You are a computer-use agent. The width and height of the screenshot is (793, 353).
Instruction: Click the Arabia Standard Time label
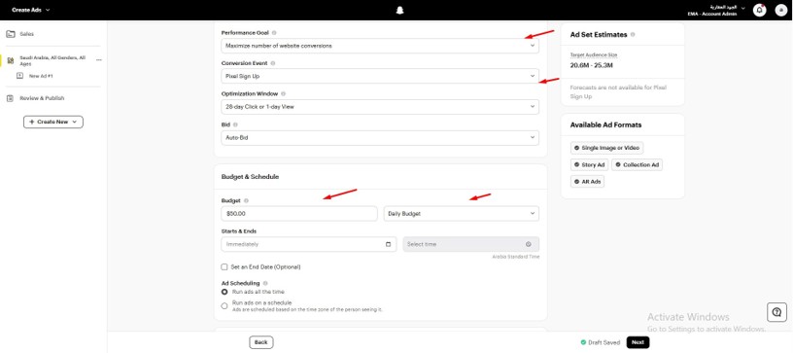[516, 257]
